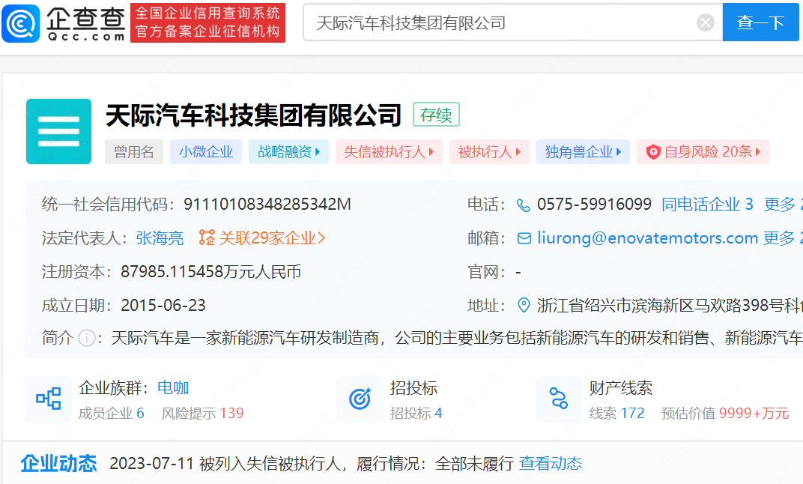Expand the 失信被执行人 tag
The height and width of the screenshot is (484, 803).
pos(389,151)
